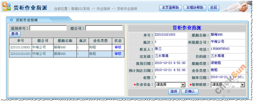Click the 本模块帮助 button
The width and height of the screenshot is (255, 103).
tap(195, 8)
